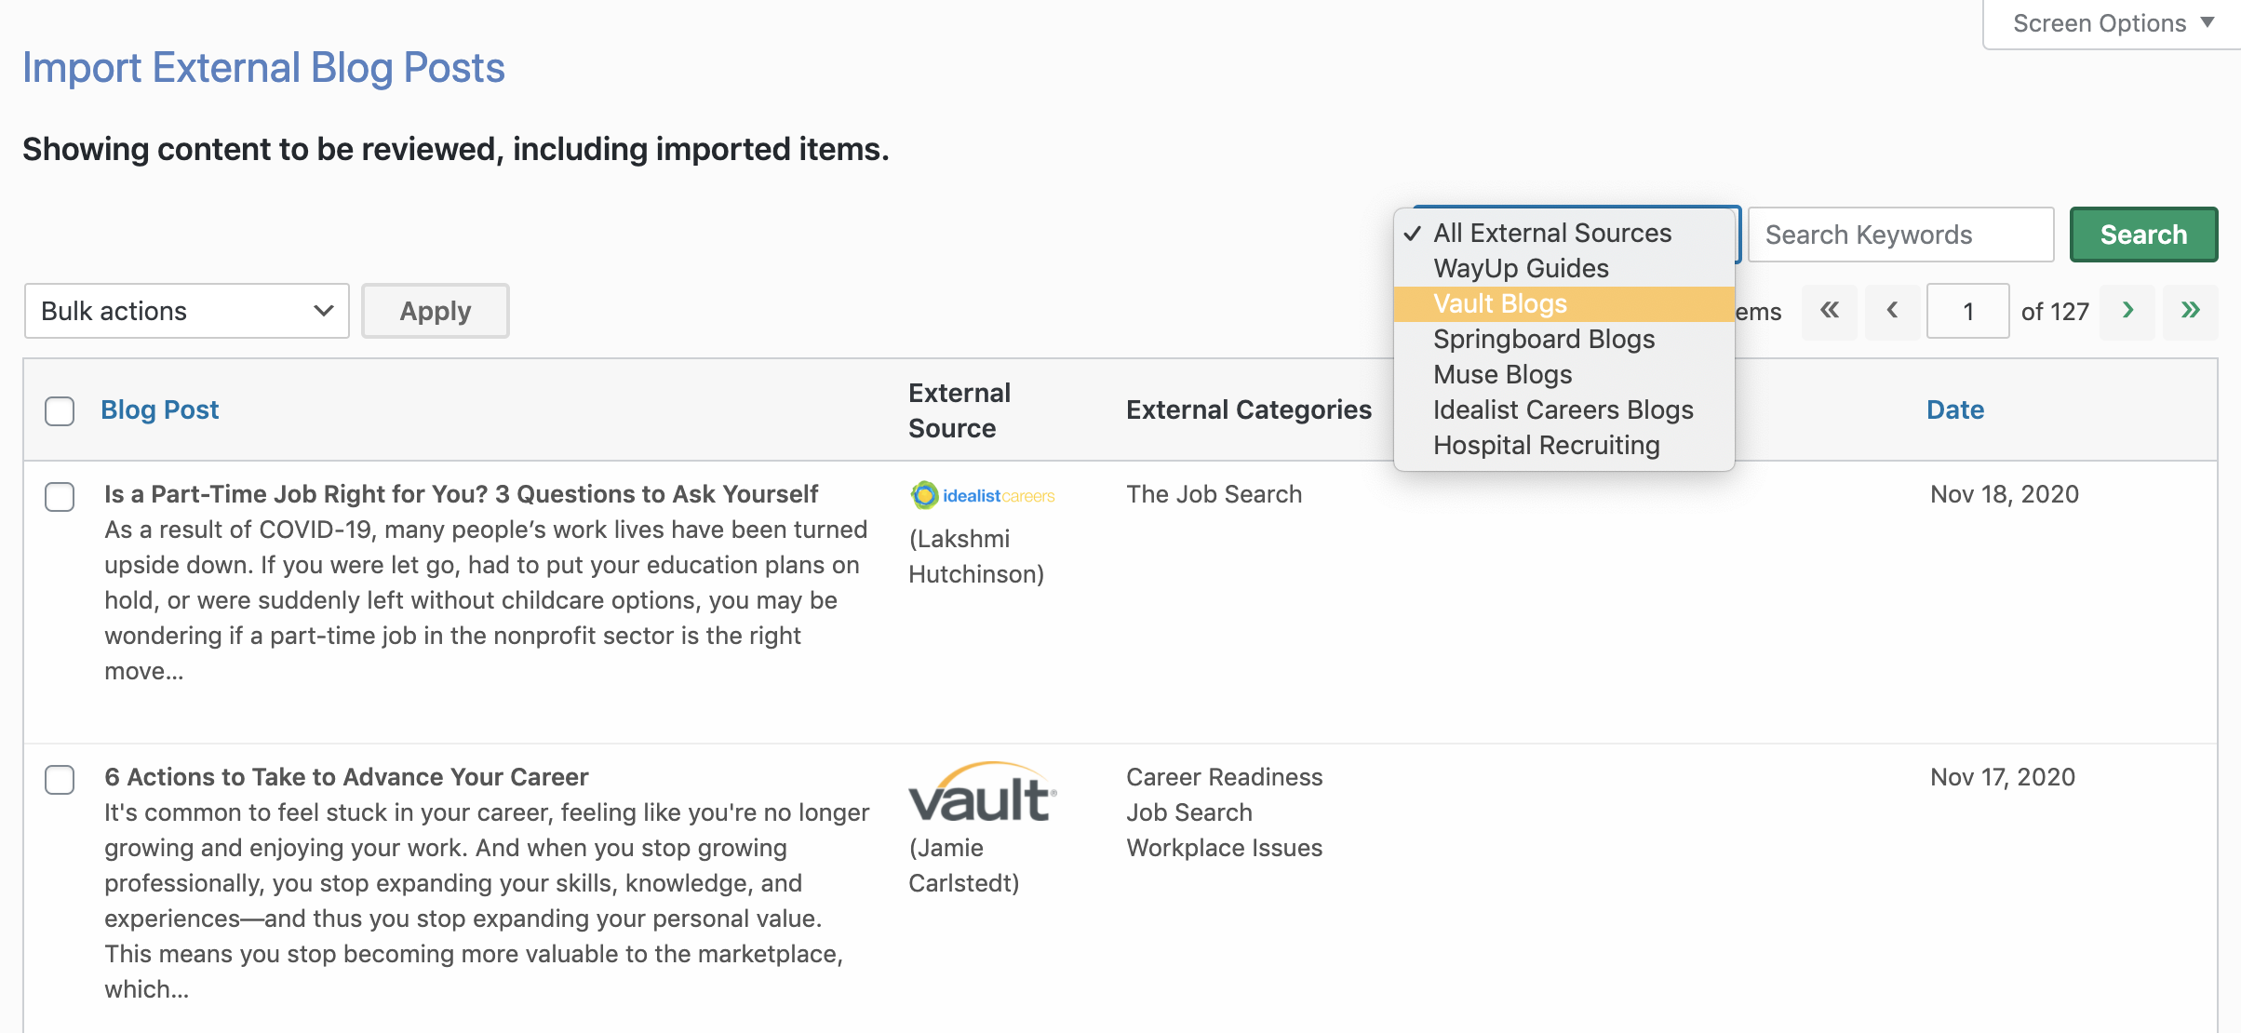Select Vault Blogs from source list

click(x=1500, y=304)
